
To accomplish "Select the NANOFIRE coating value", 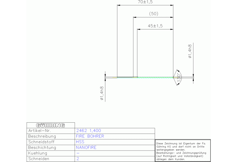I will click(x=86, y=147).
